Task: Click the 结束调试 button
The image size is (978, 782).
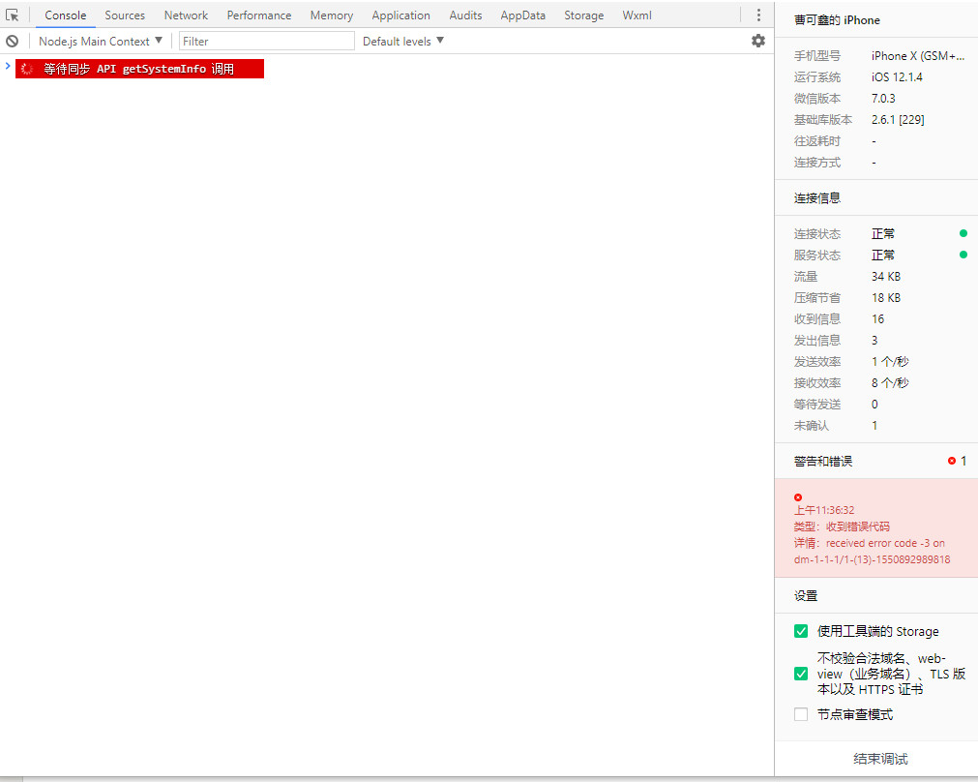Action: pyautogui.click(x=880, y=759)
